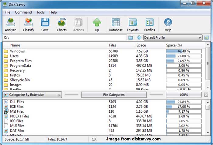Click the 1.16 GB space value
This screenshot has height=145, width=213.
tap(142, 111)
